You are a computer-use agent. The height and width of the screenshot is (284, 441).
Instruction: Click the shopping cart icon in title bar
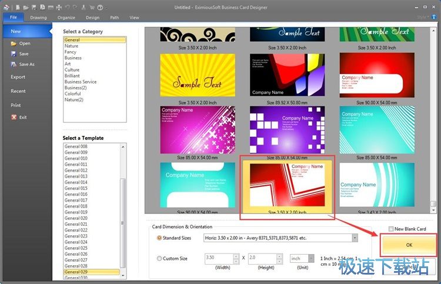[92, 7]
